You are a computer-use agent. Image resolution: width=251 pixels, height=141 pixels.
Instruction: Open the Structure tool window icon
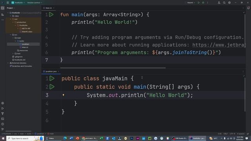pos(3,14)
